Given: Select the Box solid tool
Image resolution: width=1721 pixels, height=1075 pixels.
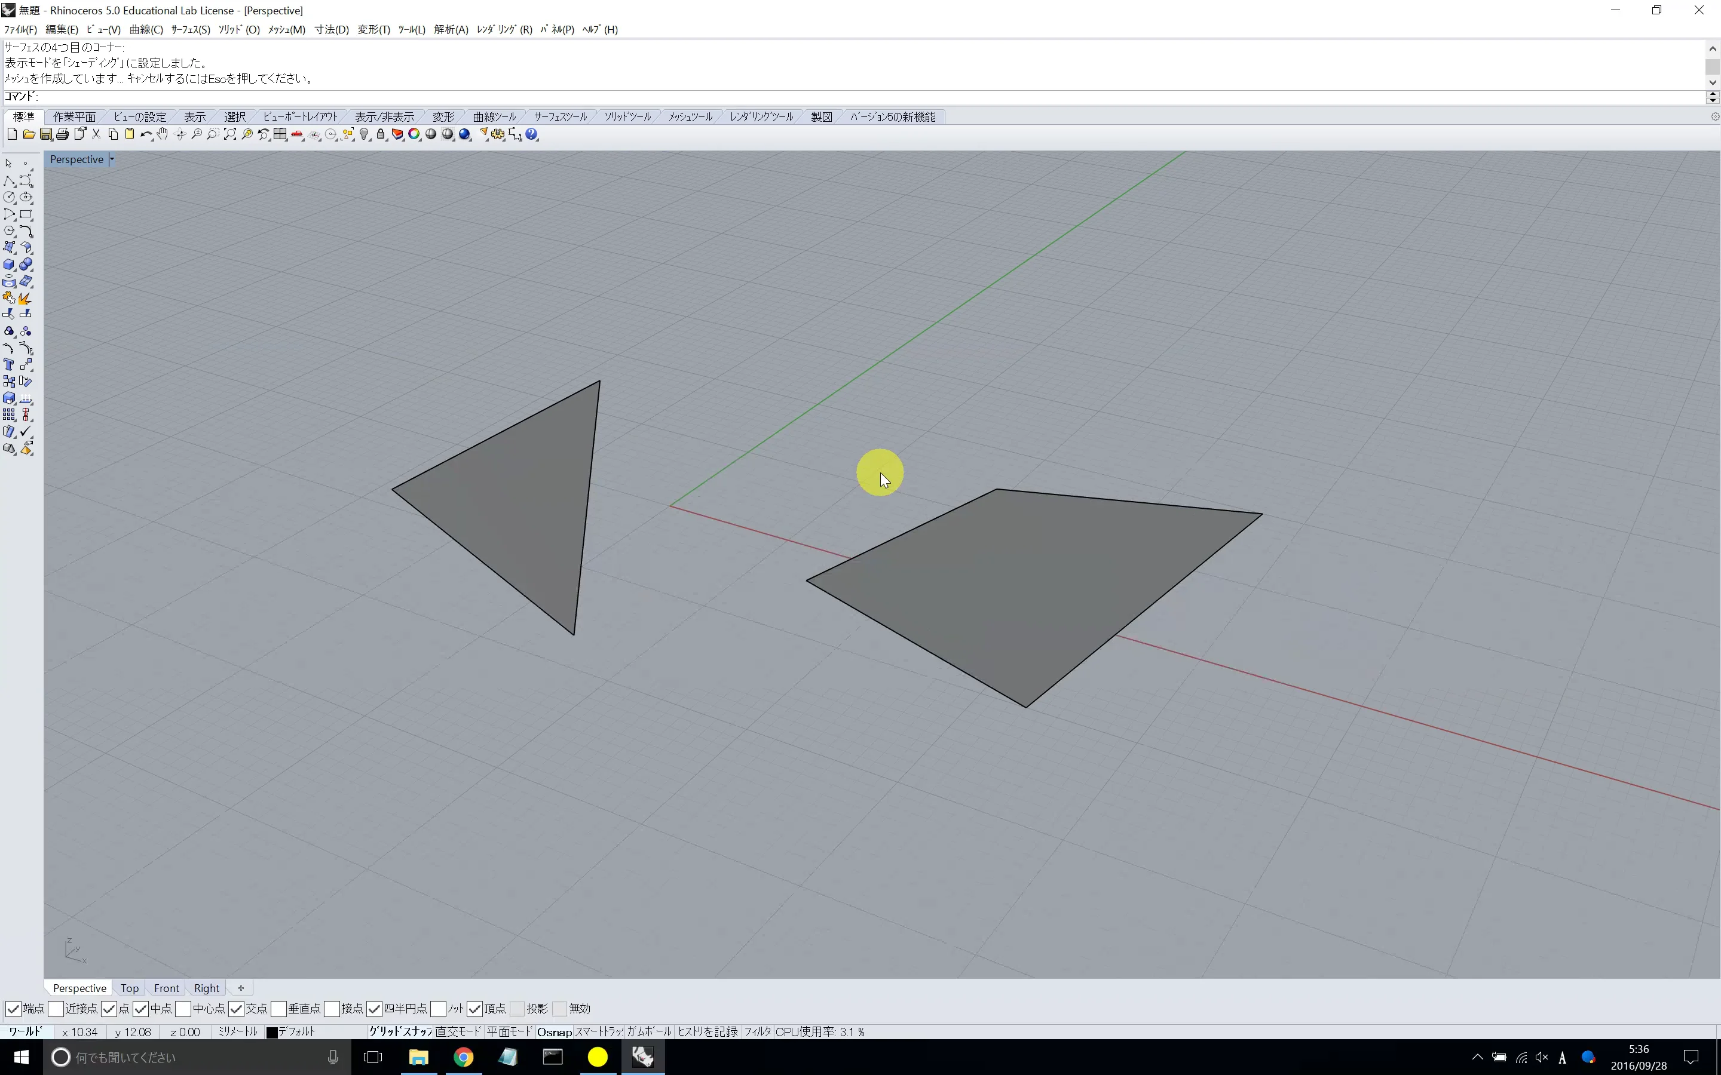Looking at the screenshot, I should tap(9, 265).
